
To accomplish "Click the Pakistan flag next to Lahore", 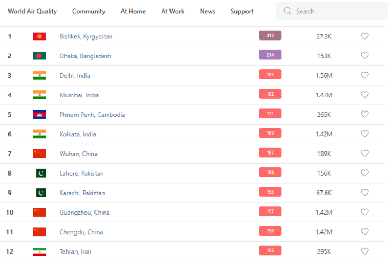I will point(41,173).
